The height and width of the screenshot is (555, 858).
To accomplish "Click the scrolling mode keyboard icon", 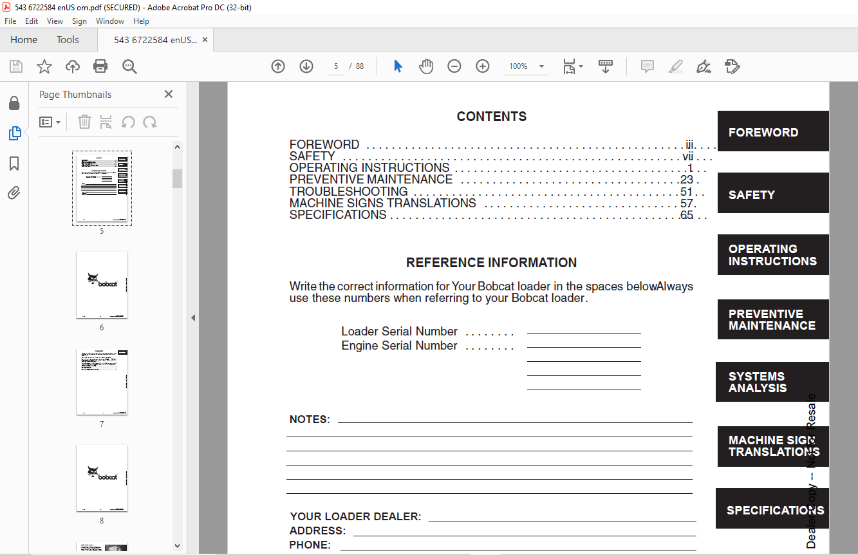I will (606, 66).
